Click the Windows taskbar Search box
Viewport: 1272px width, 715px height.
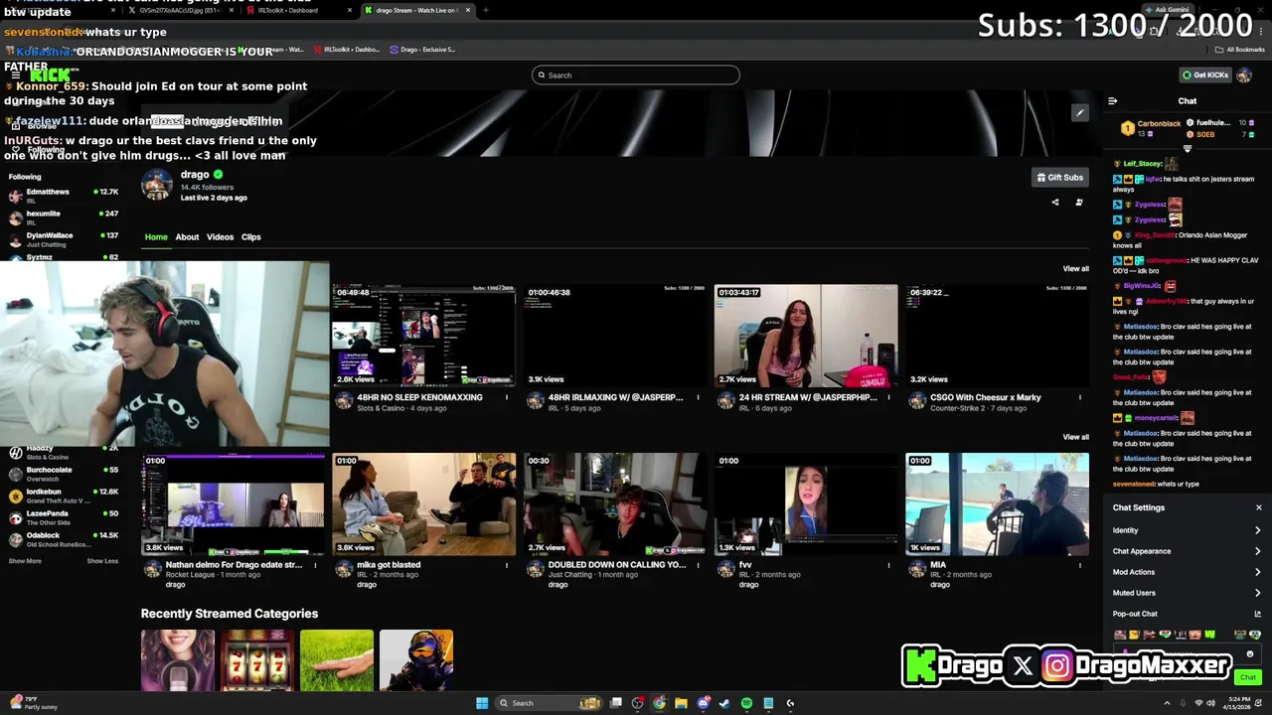[x=550, y=703]
